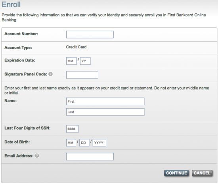Screen dimensions: 218x184
Task: Select the Expiration Date YY field
Action: coord(85,61)
